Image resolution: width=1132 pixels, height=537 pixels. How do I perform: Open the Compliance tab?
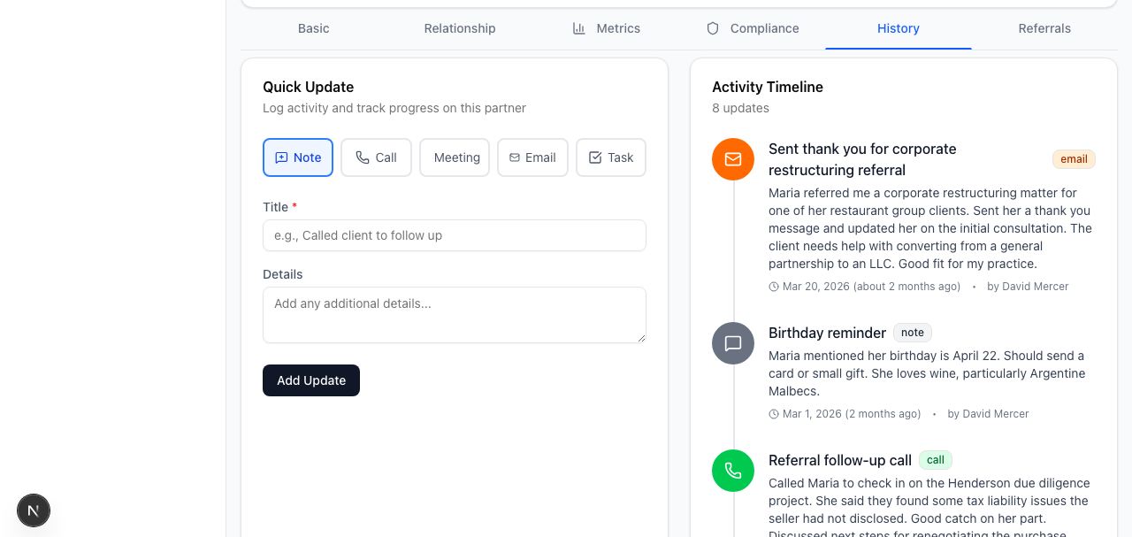point(753,28)
